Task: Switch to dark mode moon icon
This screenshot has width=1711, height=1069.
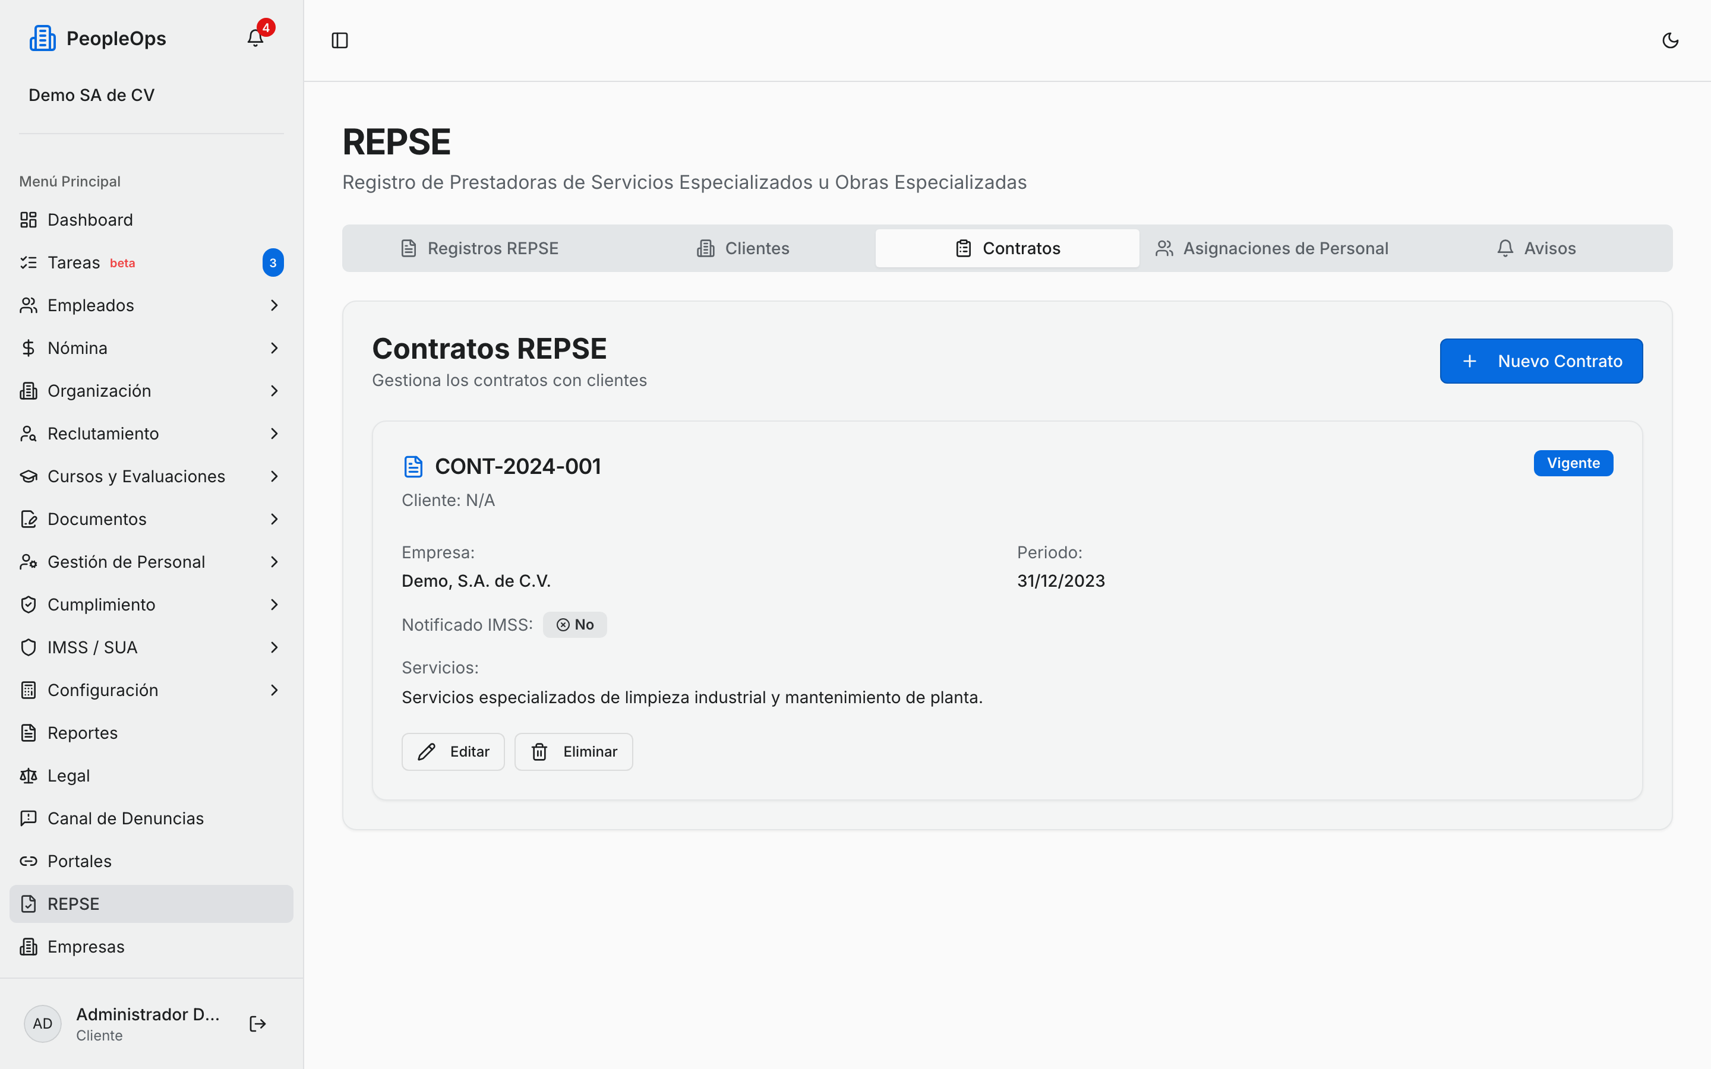Action: tap(1670, 40)
